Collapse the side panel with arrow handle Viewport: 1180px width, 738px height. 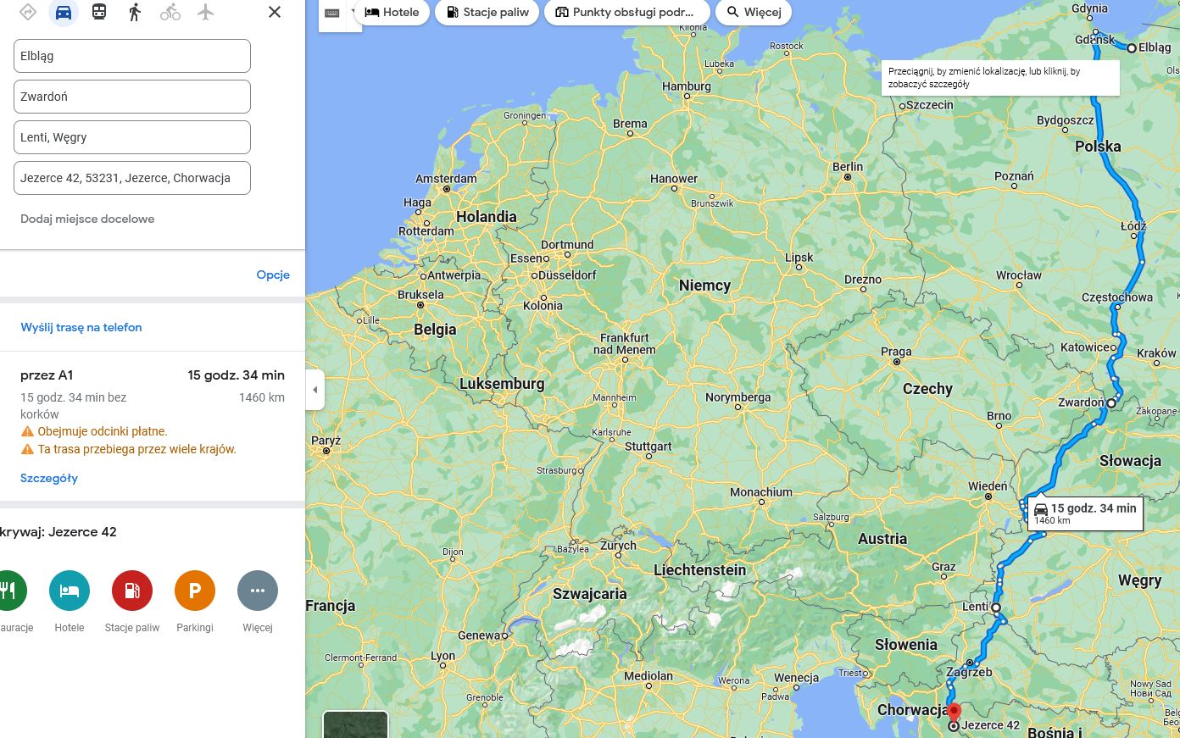coord(315,390)
